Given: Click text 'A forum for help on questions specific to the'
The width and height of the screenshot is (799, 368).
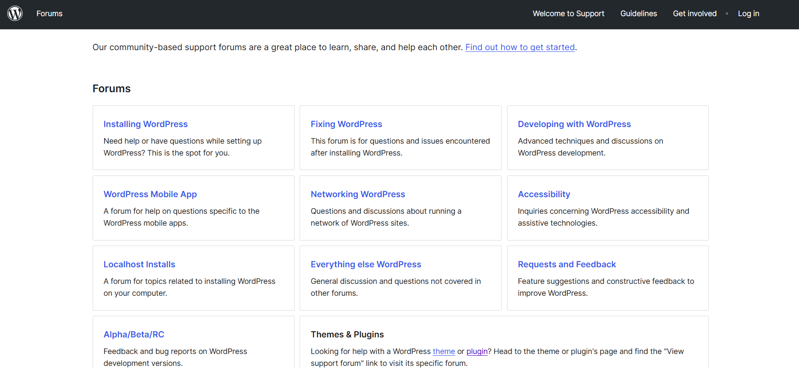Looking at the screenshot, I should [181, 211].
